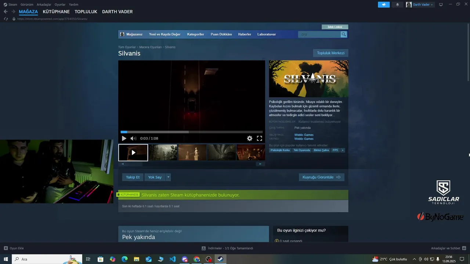
Task: Select the foggy forest screenshot thumbnail
Action: pyautogui.click(x=163, y=152)
